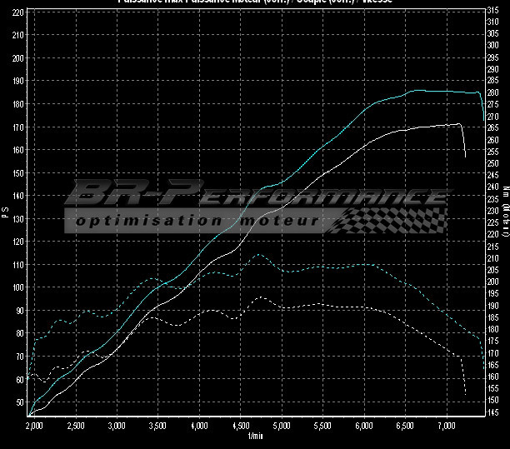
Task: Click the end drop of solid white power curve
Action: tap(464, 150)
